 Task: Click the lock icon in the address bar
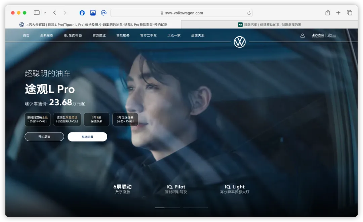point(162,13)
